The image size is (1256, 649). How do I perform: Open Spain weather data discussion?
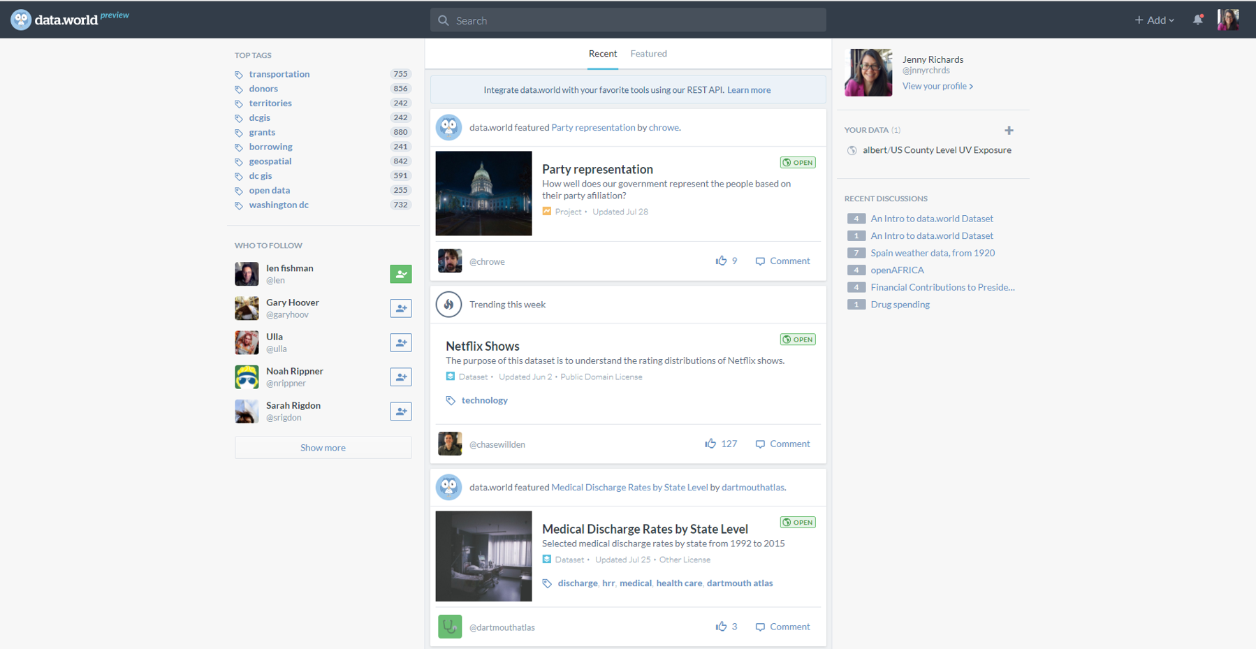(x=933, y=253)
